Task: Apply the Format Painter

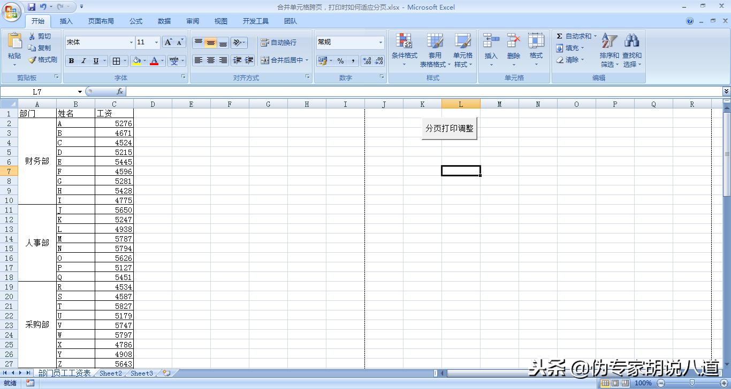Action: point(42,59)
